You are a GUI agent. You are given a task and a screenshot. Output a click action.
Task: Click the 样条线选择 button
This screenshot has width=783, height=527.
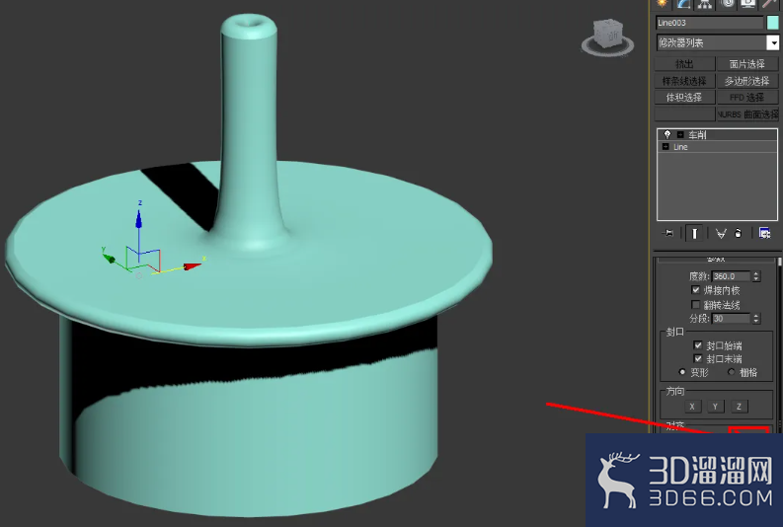(x=684, y=81)
